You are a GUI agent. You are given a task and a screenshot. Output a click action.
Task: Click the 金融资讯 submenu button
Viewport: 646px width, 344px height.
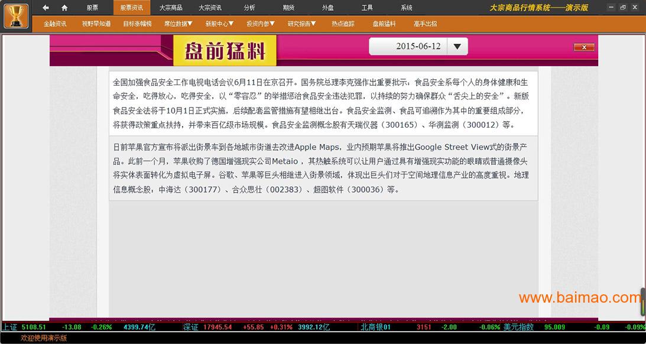[55, 24]
